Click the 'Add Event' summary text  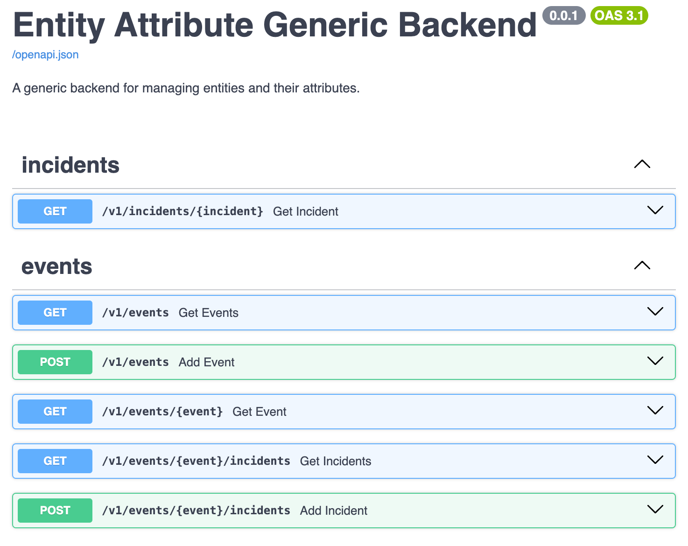click(x=207, y=362)
